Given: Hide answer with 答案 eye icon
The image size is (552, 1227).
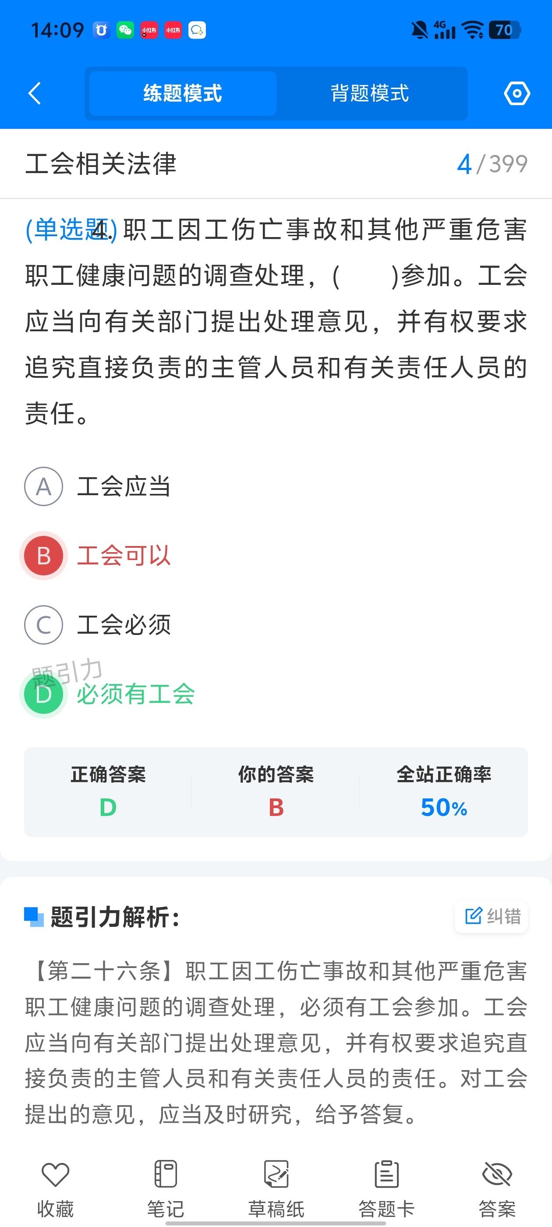Looking at the screenshot, I should (x=497, y=1174).
